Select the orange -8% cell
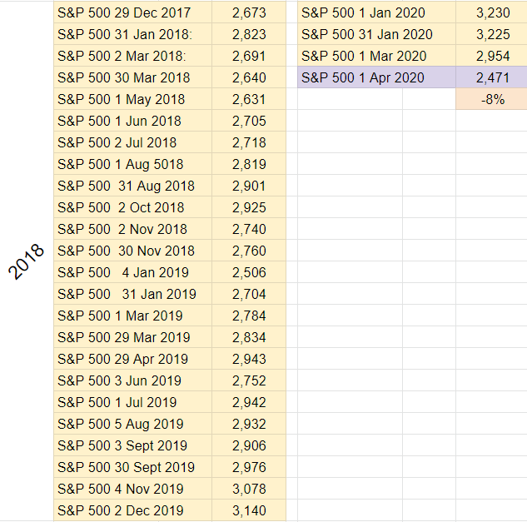 tap(492, 99)
